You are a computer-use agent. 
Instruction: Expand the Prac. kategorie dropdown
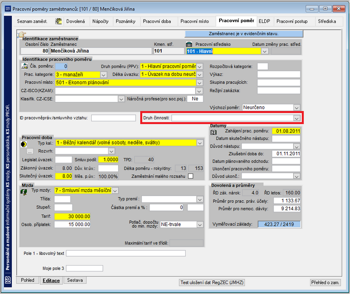[x=103, y=74]
